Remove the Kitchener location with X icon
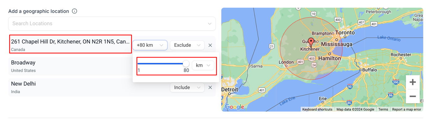This screenshot has height=125, width=433. pos(210,45)
